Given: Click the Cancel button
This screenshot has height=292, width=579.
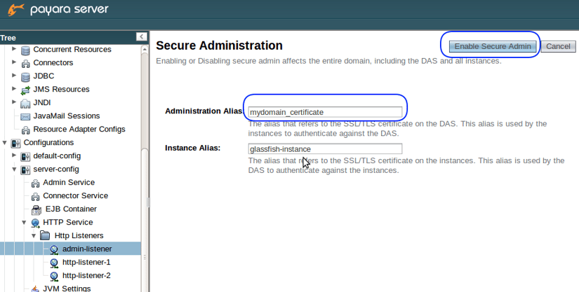Looking at the screenshot, I should [558, 46].
